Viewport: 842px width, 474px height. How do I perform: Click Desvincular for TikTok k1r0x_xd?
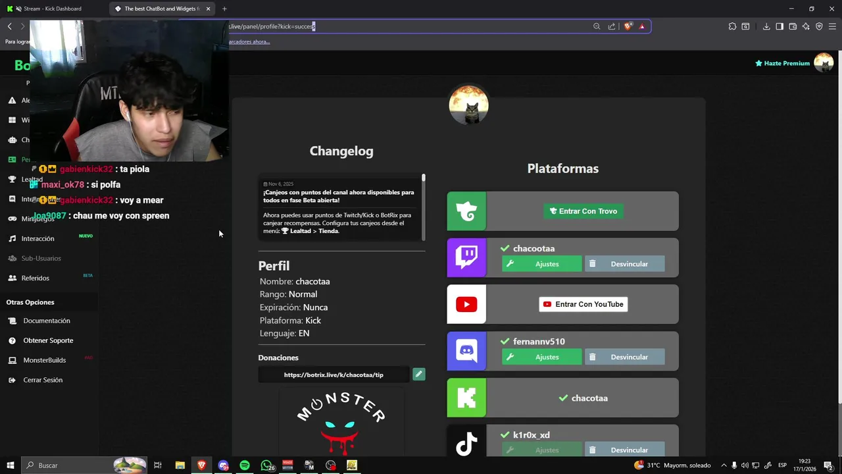pos(624,450)
